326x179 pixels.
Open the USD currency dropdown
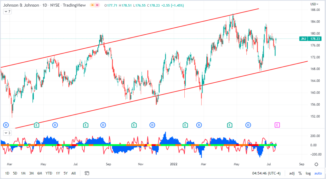tap(314, 4)
